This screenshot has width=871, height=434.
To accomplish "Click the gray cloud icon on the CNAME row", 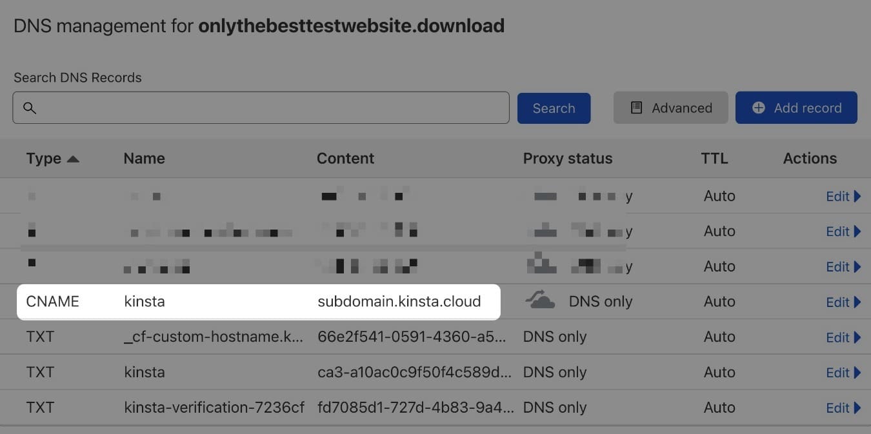I will (x=539, y=301).
